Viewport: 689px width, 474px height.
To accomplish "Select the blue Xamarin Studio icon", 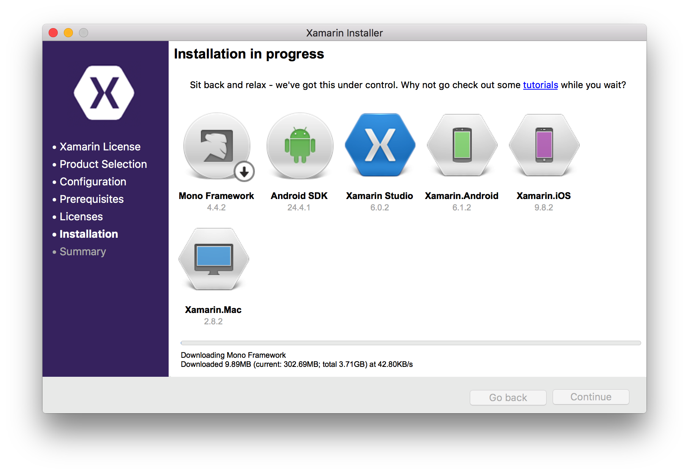I will click(x=380, y=145).
